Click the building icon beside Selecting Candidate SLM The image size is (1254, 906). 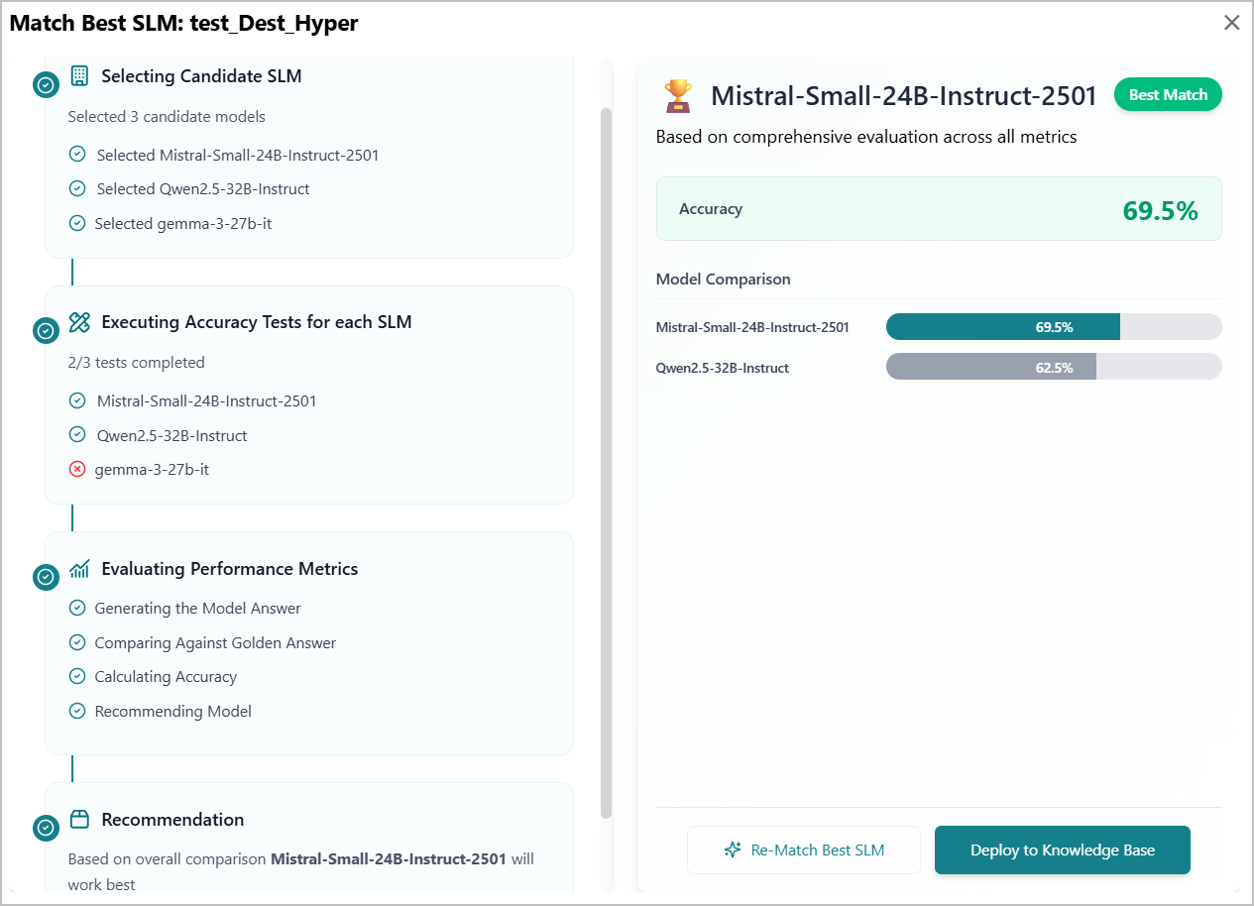(x=79, y=76)
